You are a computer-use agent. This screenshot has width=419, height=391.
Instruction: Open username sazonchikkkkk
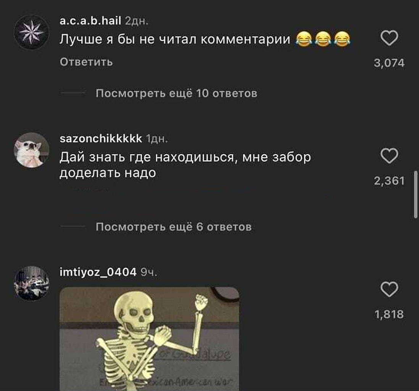point(101,139)
